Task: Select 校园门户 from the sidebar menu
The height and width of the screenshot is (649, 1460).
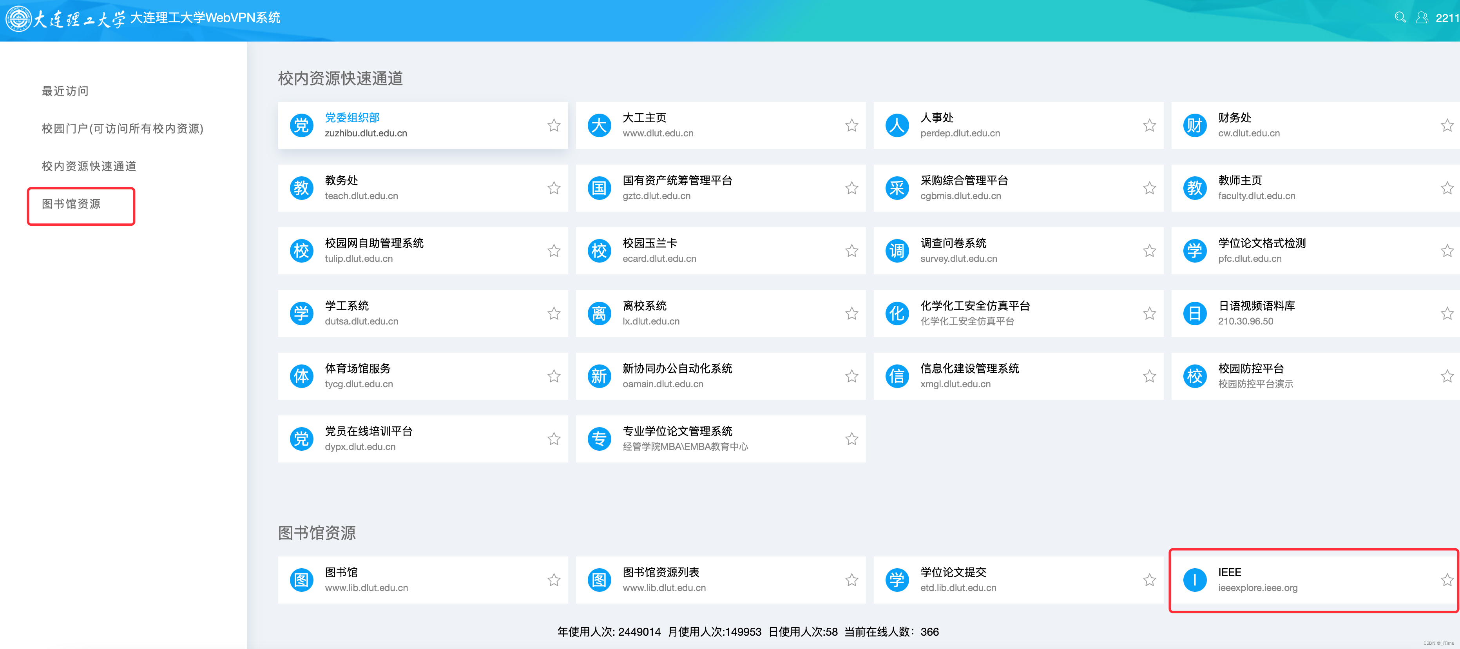Action: pyautogui.click(x=122, y=129)
